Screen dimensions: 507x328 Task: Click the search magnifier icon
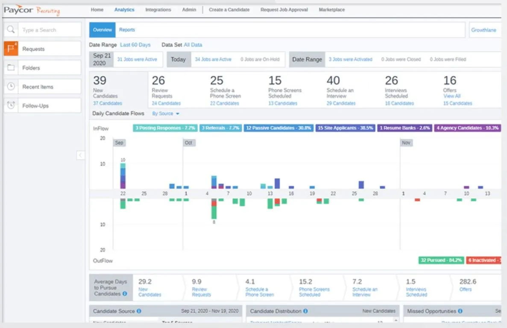tap(11, 30)
